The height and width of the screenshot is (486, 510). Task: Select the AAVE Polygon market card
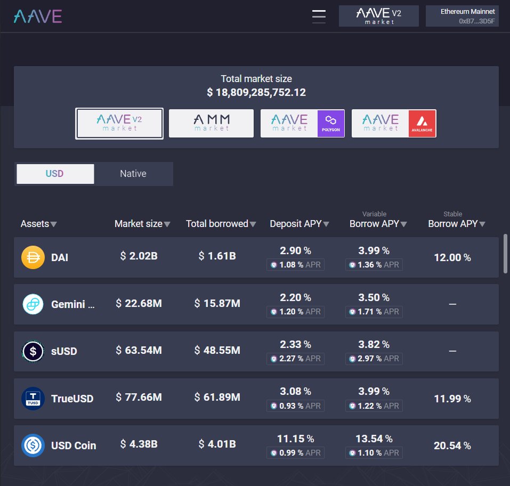[x=303, y=123]
